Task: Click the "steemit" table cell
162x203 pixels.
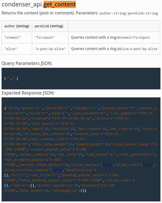Action: (17, 38)
